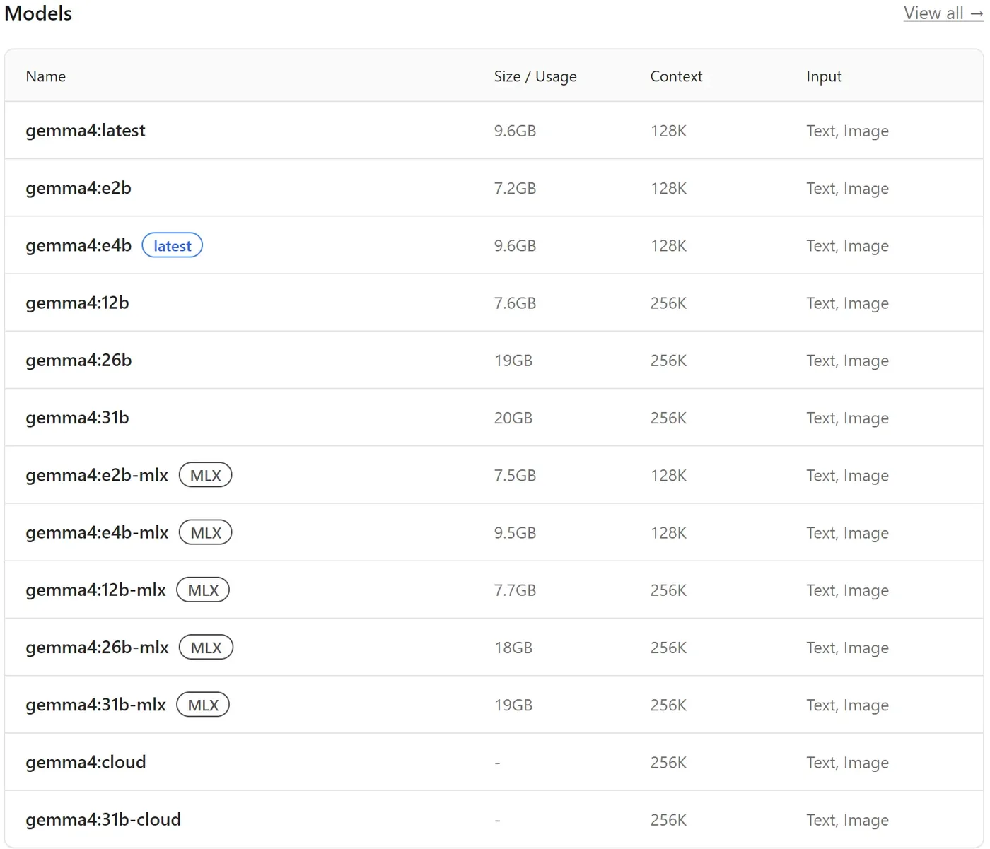The image size is (990, 849).
Task: Click the 256K context of gemma4:cloud
Action: click(668, 762)
